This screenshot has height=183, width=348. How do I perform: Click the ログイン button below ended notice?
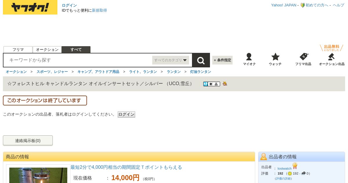pos(126,114)
